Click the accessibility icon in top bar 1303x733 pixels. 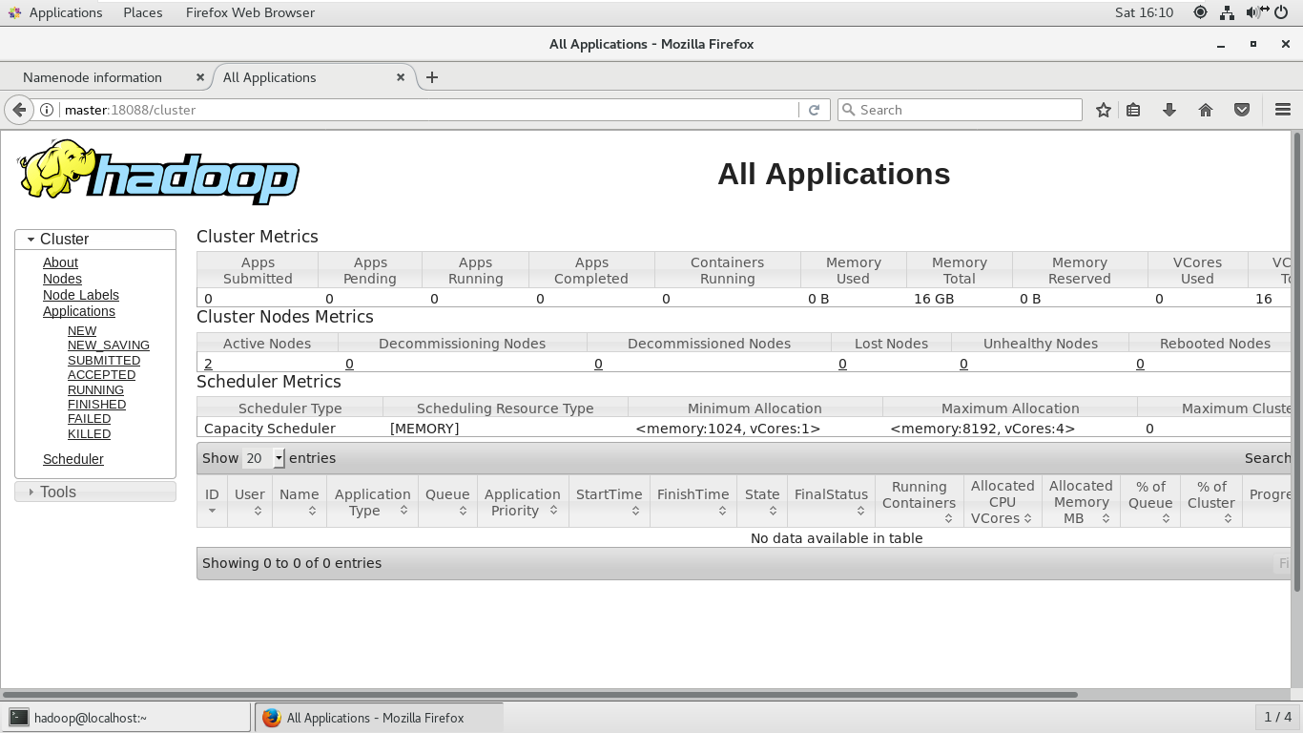[x=1200, y=12]
